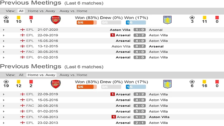The image size is (224, 126).
Task: Click the yellow card icon above 16
Action: pyautogui.click(x=204, y=82)
